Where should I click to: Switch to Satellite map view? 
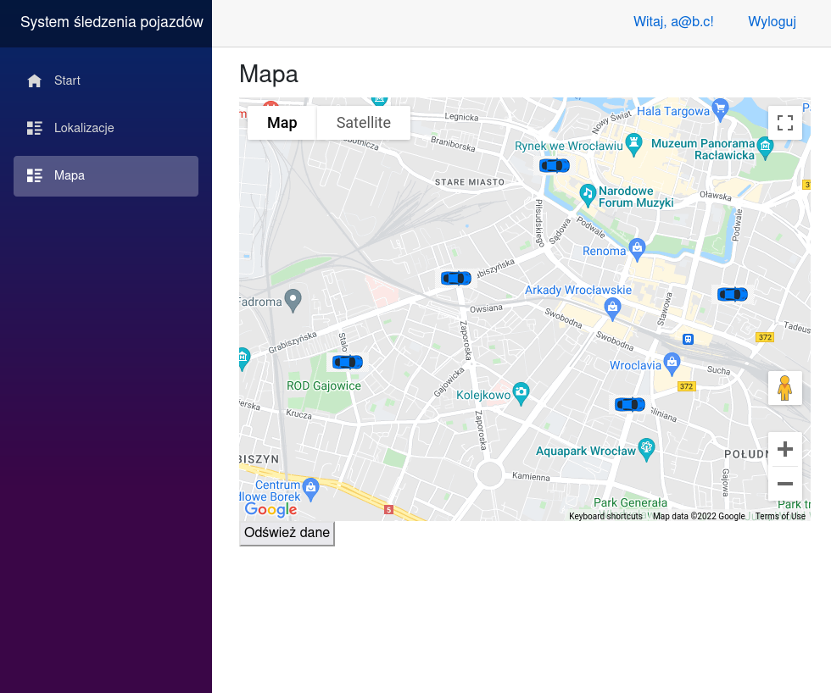coord(363,123)
